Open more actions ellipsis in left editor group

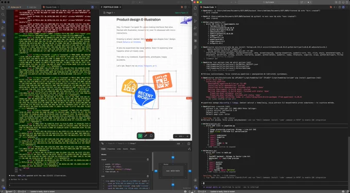point(96,7)
